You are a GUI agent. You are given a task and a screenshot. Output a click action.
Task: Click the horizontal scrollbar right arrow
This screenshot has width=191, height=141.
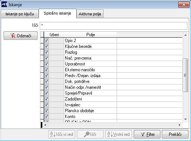tap(179, 125)
